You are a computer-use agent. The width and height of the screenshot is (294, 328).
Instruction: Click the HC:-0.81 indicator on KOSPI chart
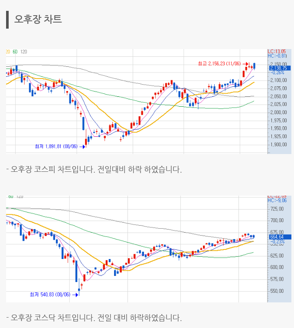tap(278, 56)
